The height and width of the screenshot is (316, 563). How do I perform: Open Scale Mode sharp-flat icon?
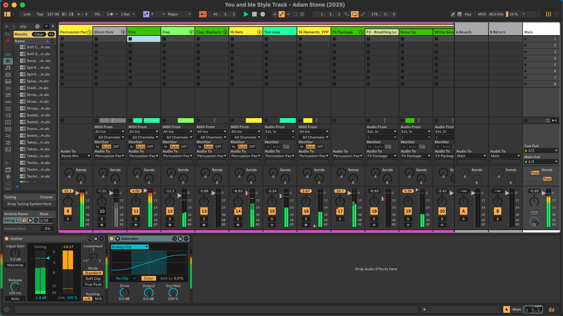point(146,14)
